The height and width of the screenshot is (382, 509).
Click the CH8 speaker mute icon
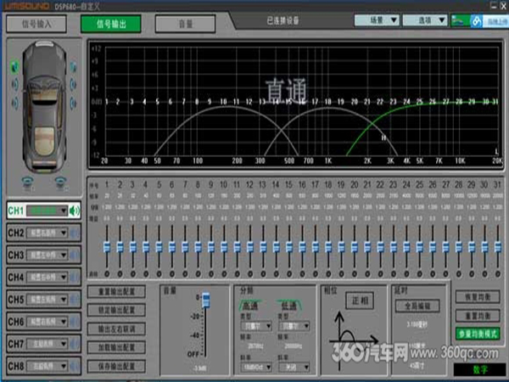(74, 366)
